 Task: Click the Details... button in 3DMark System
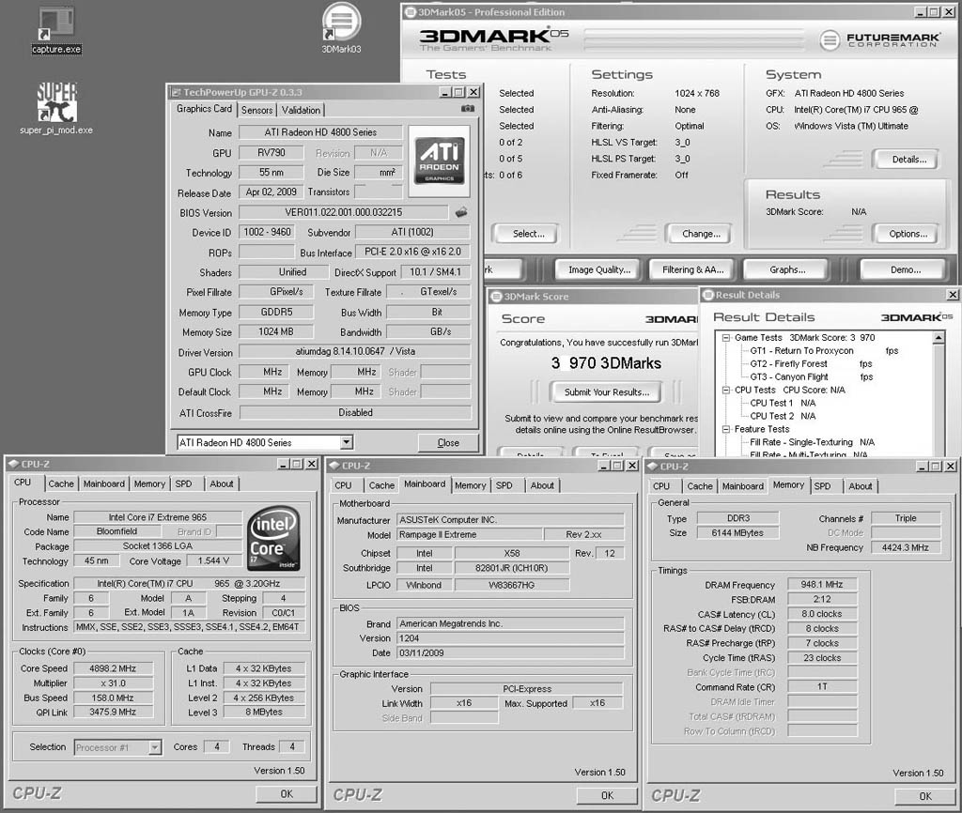[x=908, y=160]
